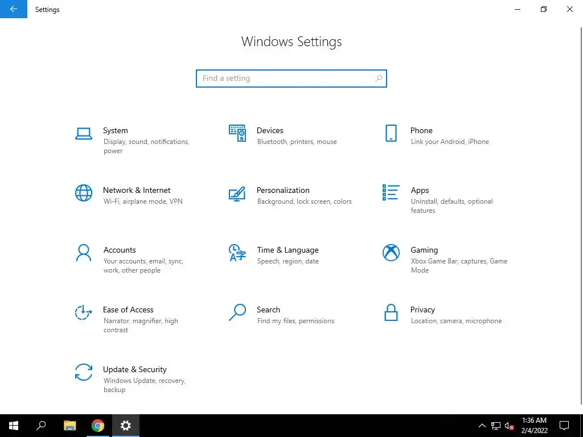Click 'Link your Android, iPhone' description
This screenshot has height=437, width=583.
[450, 142]
